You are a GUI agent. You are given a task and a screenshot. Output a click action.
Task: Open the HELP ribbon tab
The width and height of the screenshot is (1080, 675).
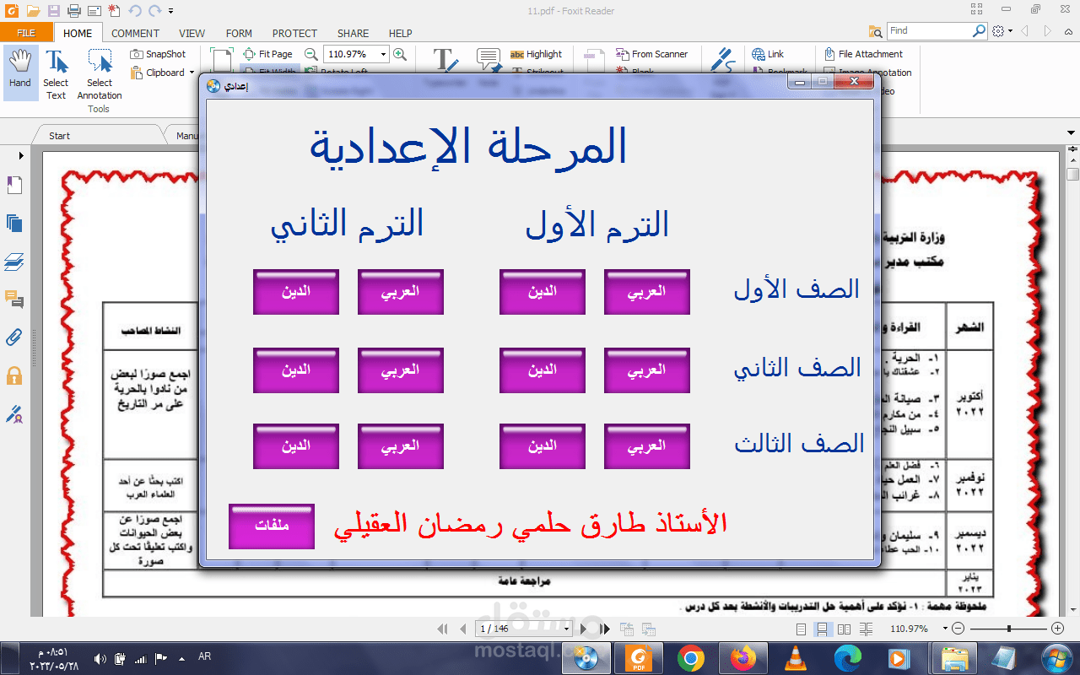click(400, 34)
